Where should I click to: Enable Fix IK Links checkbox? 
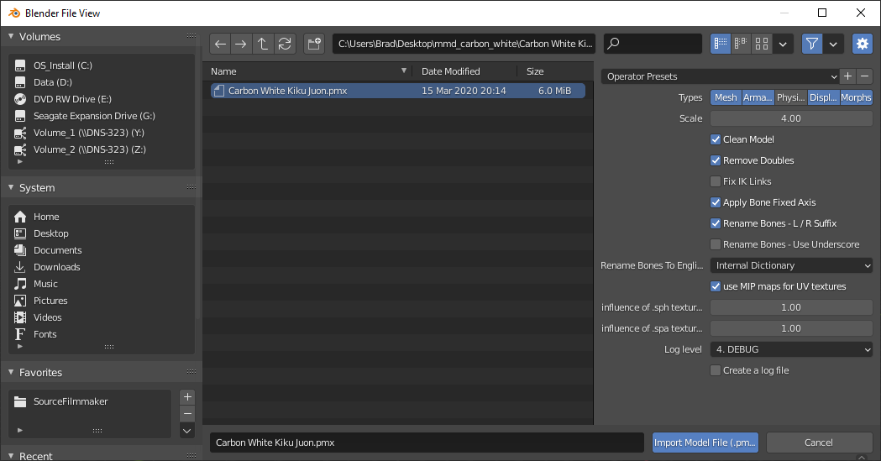pos(716,181)
